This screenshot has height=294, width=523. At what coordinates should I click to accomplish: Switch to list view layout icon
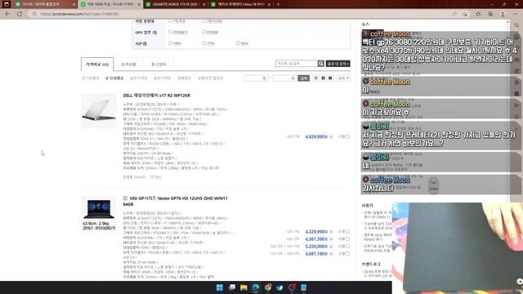pyautogui.click(x=316, y=78)
